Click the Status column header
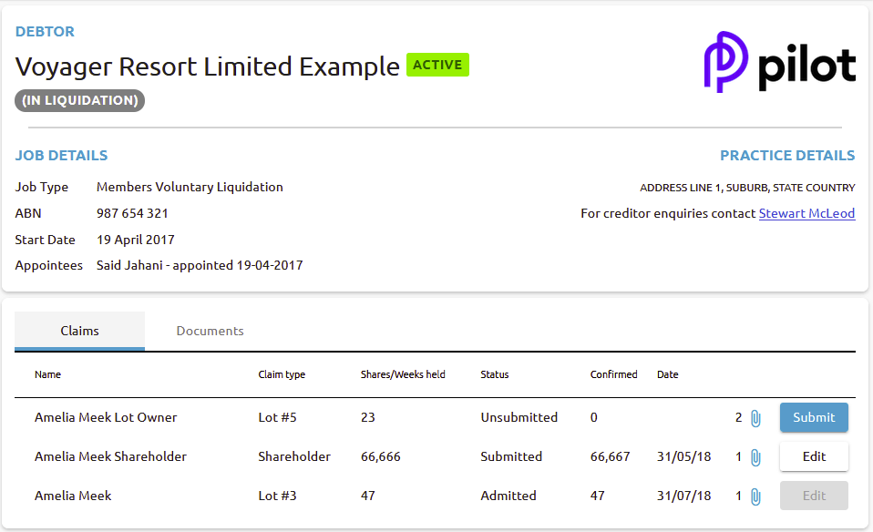Viewport: 873px width, 532px height. point(494,374)
